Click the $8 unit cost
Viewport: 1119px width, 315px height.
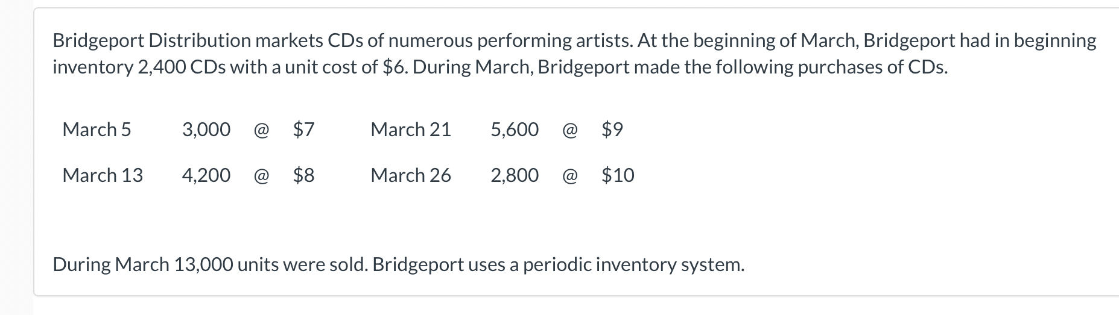(303, 175)
